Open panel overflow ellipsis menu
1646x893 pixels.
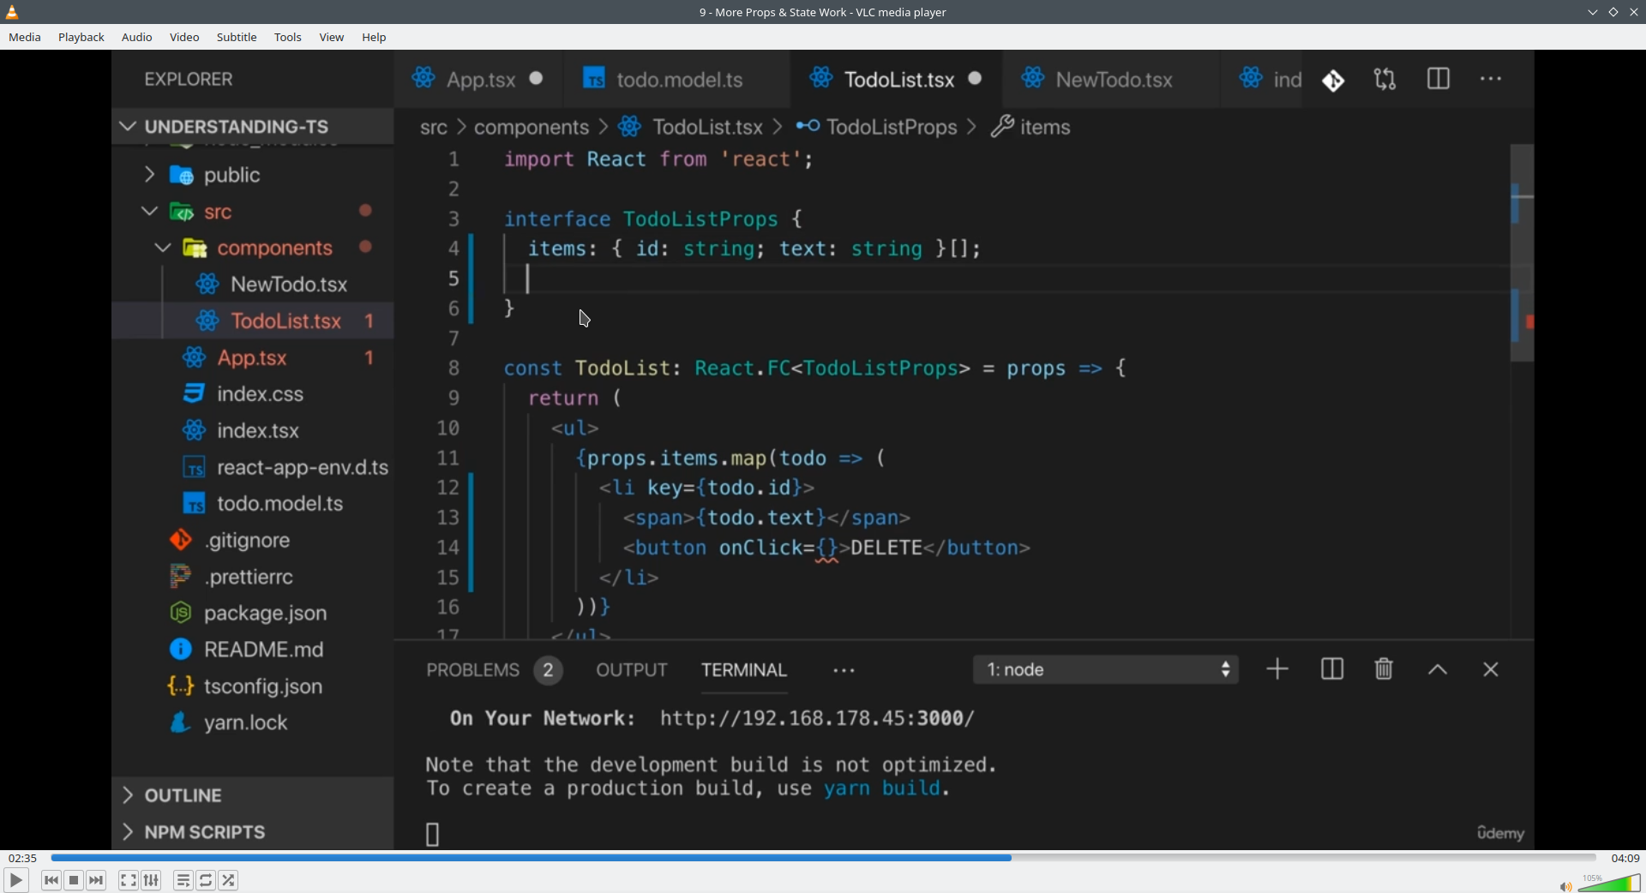[844, 671]
